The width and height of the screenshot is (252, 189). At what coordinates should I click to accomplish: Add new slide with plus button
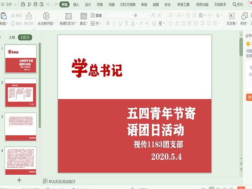pyautogui.click(x=19, y=180)
